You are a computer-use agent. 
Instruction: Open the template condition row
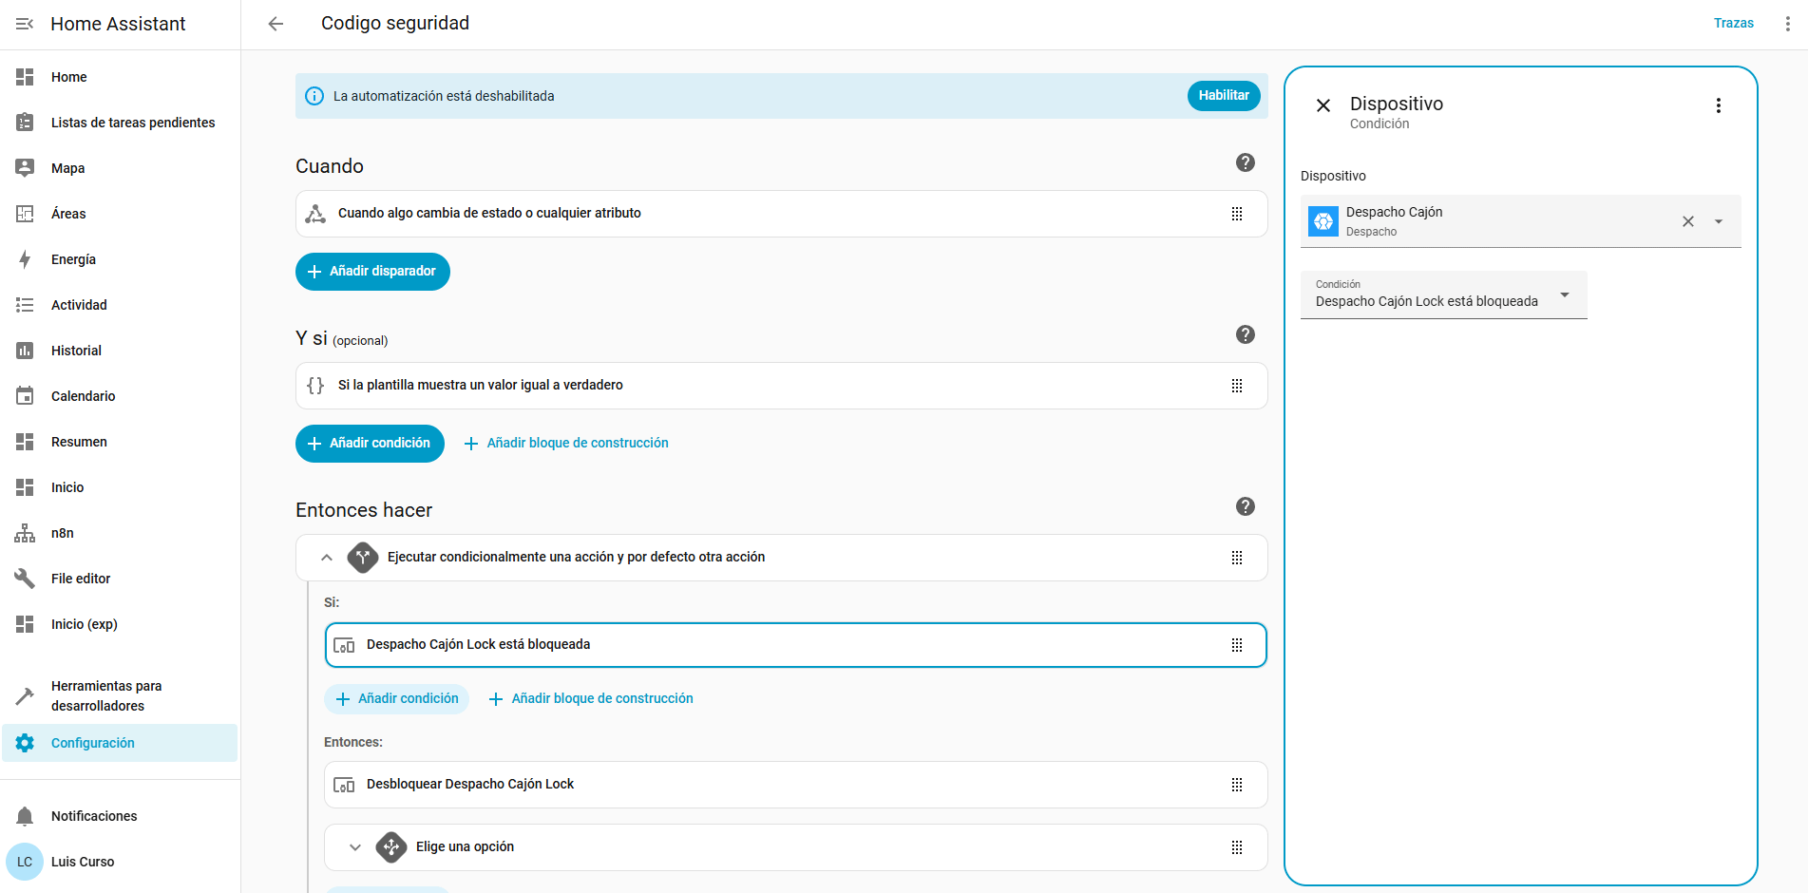coord(781,386)
